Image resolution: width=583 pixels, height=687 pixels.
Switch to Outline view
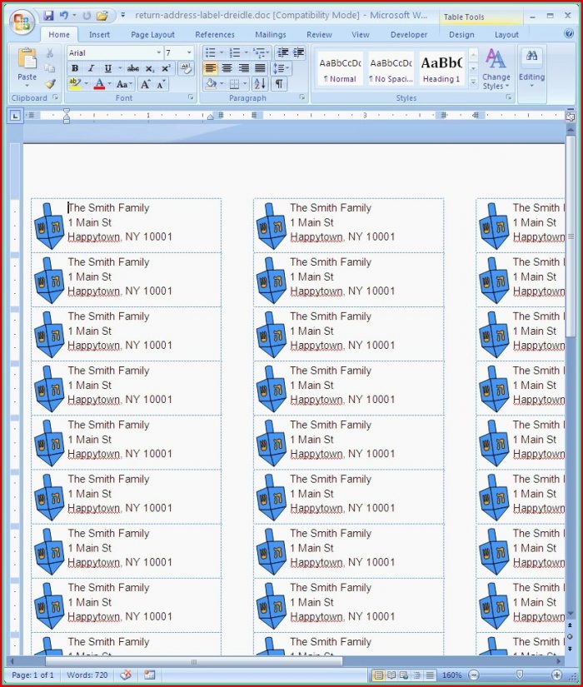coord(417,675)
